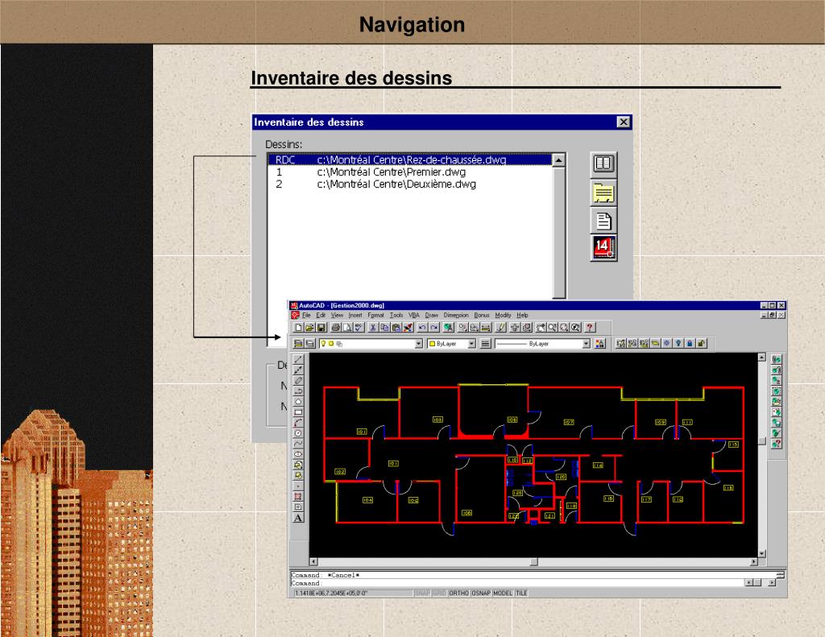Viewport: 825px width, 637px height.
Task: Click the Save diskette icon in AutoCAD
Action: (321, 327)
